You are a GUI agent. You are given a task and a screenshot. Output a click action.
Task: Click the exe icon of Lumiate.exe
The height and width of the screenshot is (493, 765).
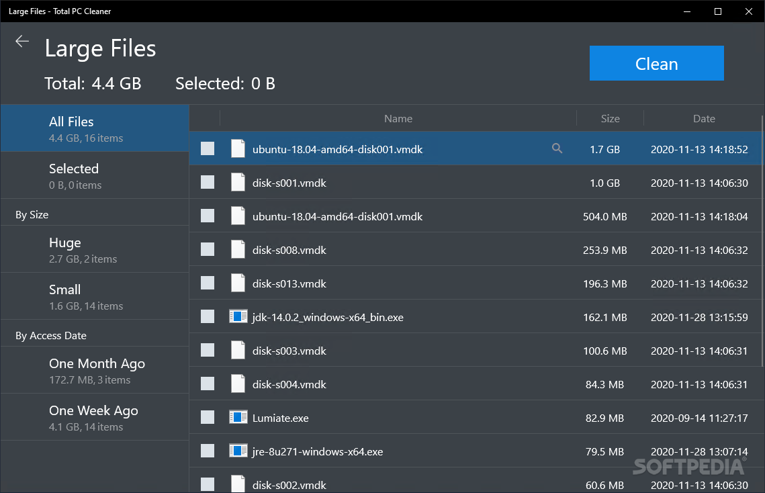(238, 417)
